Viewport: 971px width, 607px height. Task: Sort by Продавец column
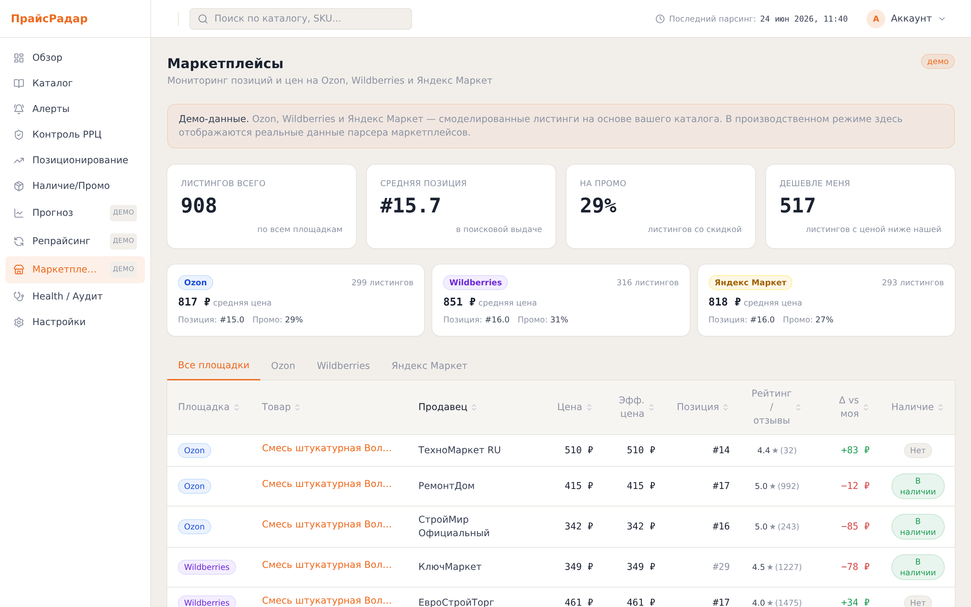click(x=447, y=407)
